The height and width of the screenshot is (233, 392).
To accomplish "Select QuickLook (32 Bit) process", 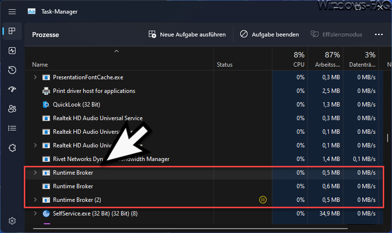I will point(76,105).
